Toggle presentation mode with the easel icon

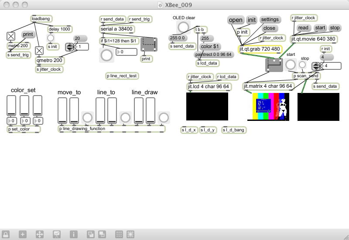click(x=57, y=234)
